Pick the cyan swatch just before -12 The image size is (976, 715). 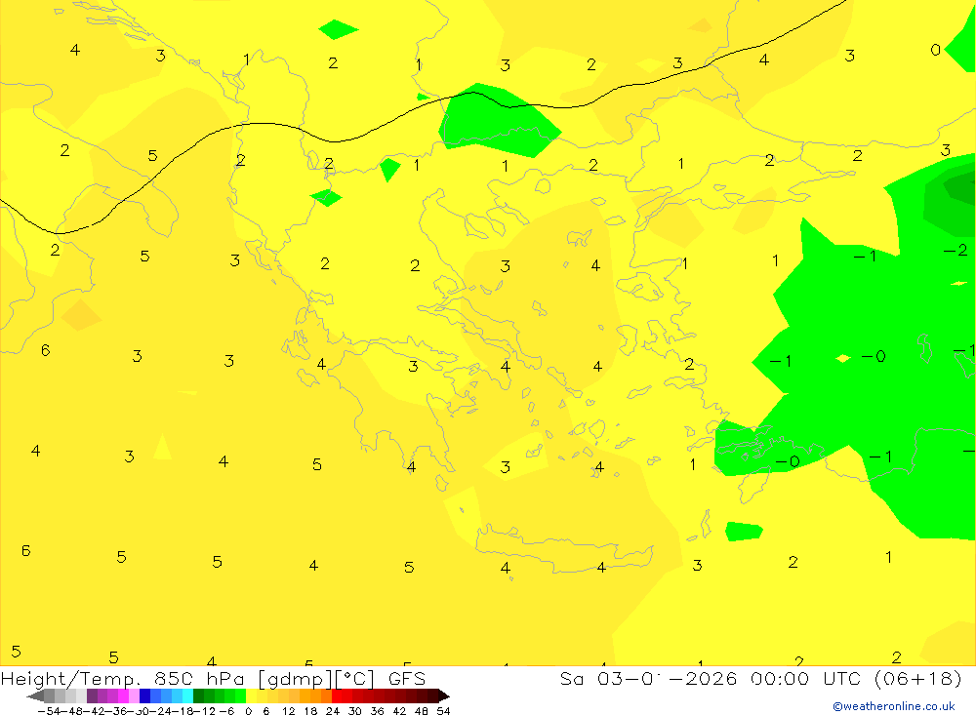click(x=187, y=696)
